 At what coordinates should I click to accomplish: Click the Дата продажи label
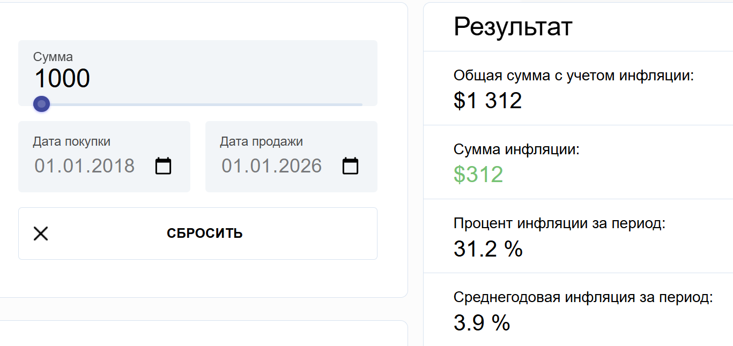261,141
